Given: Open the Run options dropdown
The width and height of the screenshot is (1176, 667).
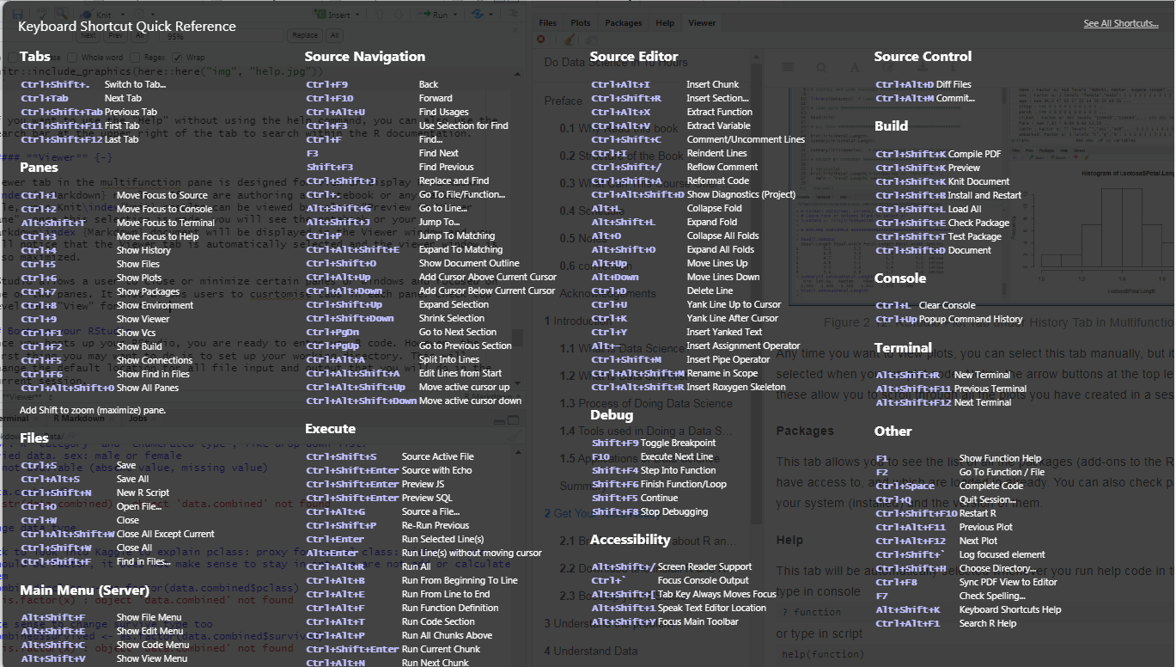Looking at the screenshot, I should (x=454, y=15).
